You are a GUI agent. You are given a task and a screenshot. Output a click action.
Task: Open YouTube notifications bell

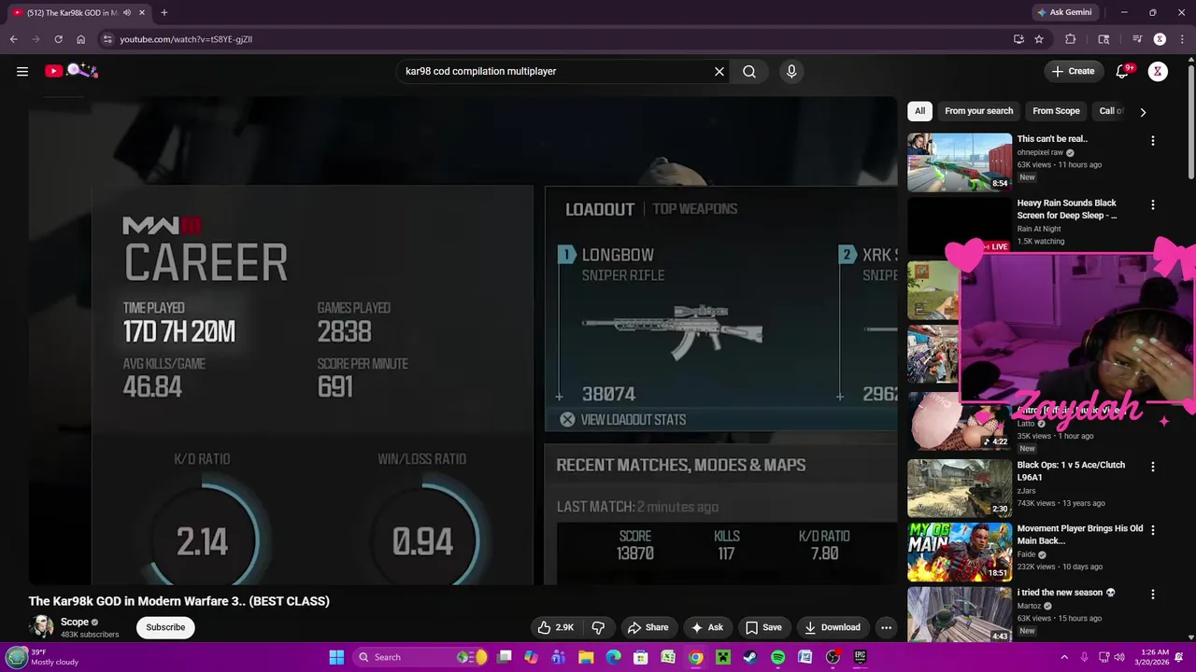coord(1123,71)
